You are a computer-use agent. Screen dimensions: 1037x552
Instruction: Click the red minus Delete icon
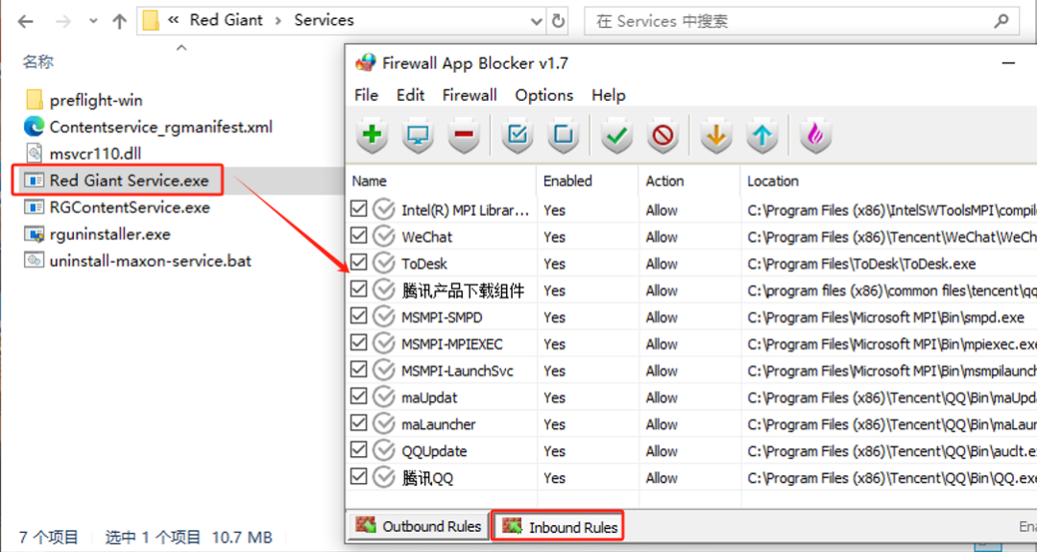tap(465, 134)
